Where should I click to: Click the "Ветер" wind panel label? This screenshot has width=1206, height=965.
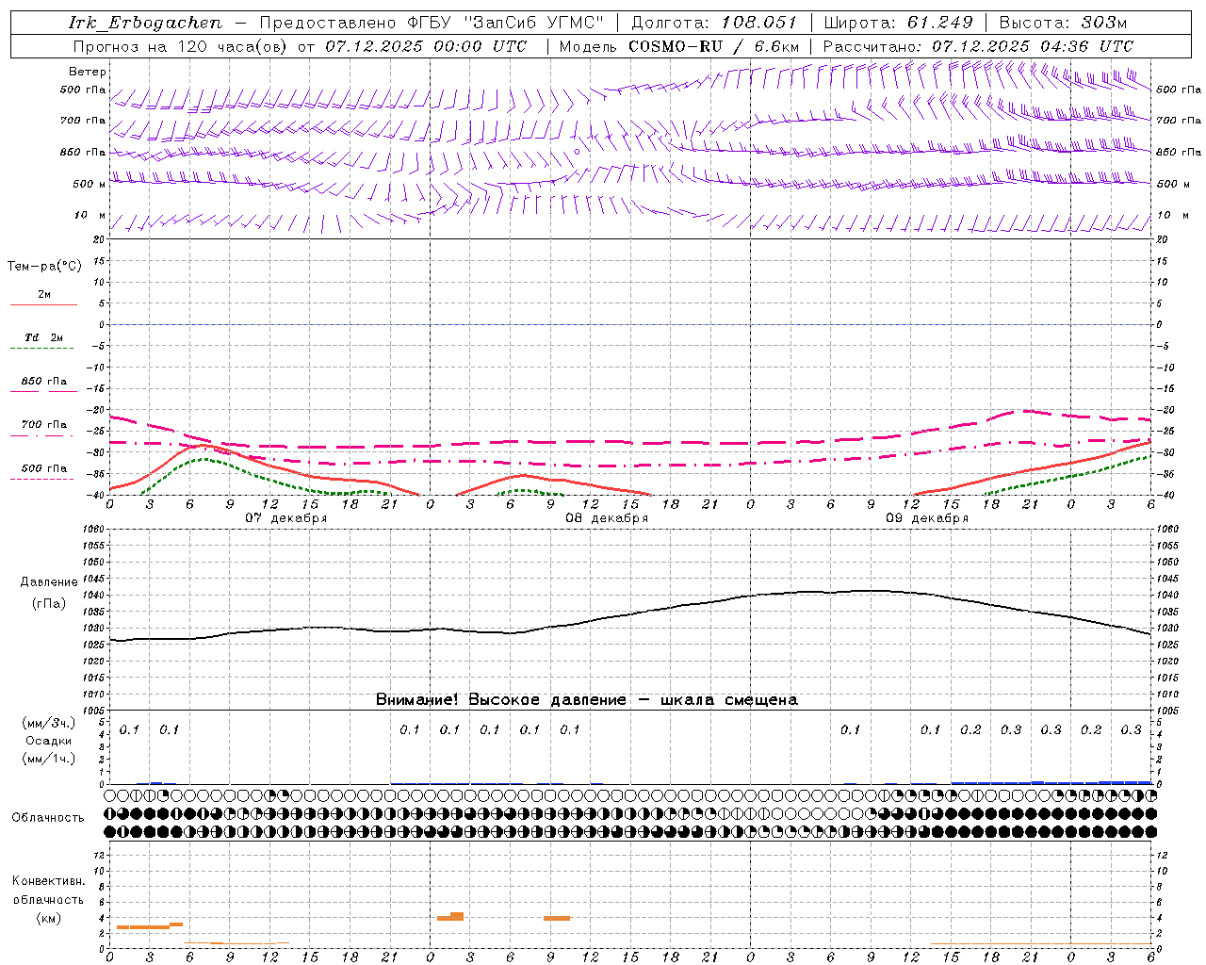pos(88,72)
